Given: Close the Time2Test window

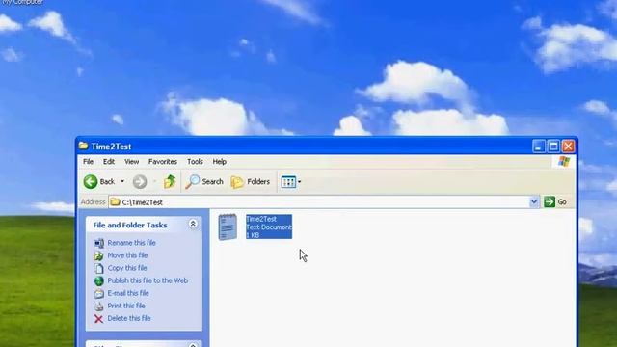Looking at the screenshot, I should tap(568, 147).
